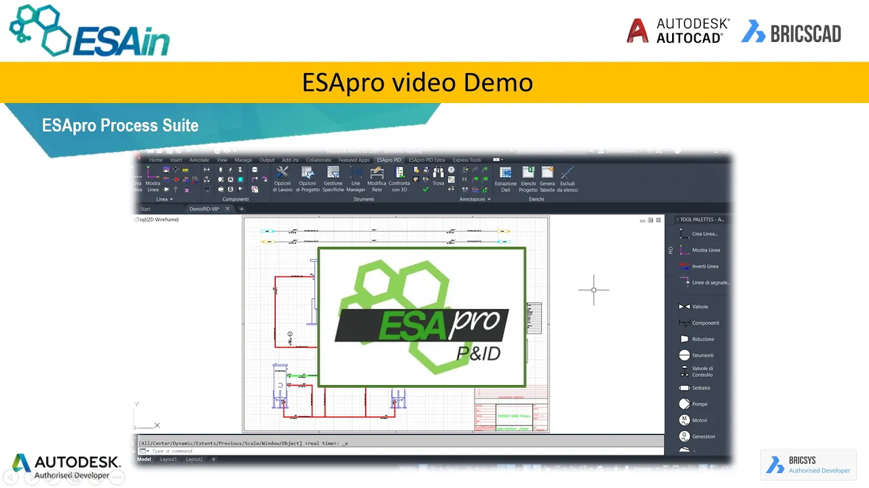Add a new layout with plus button
869x488 pixels.
point(213,459)
